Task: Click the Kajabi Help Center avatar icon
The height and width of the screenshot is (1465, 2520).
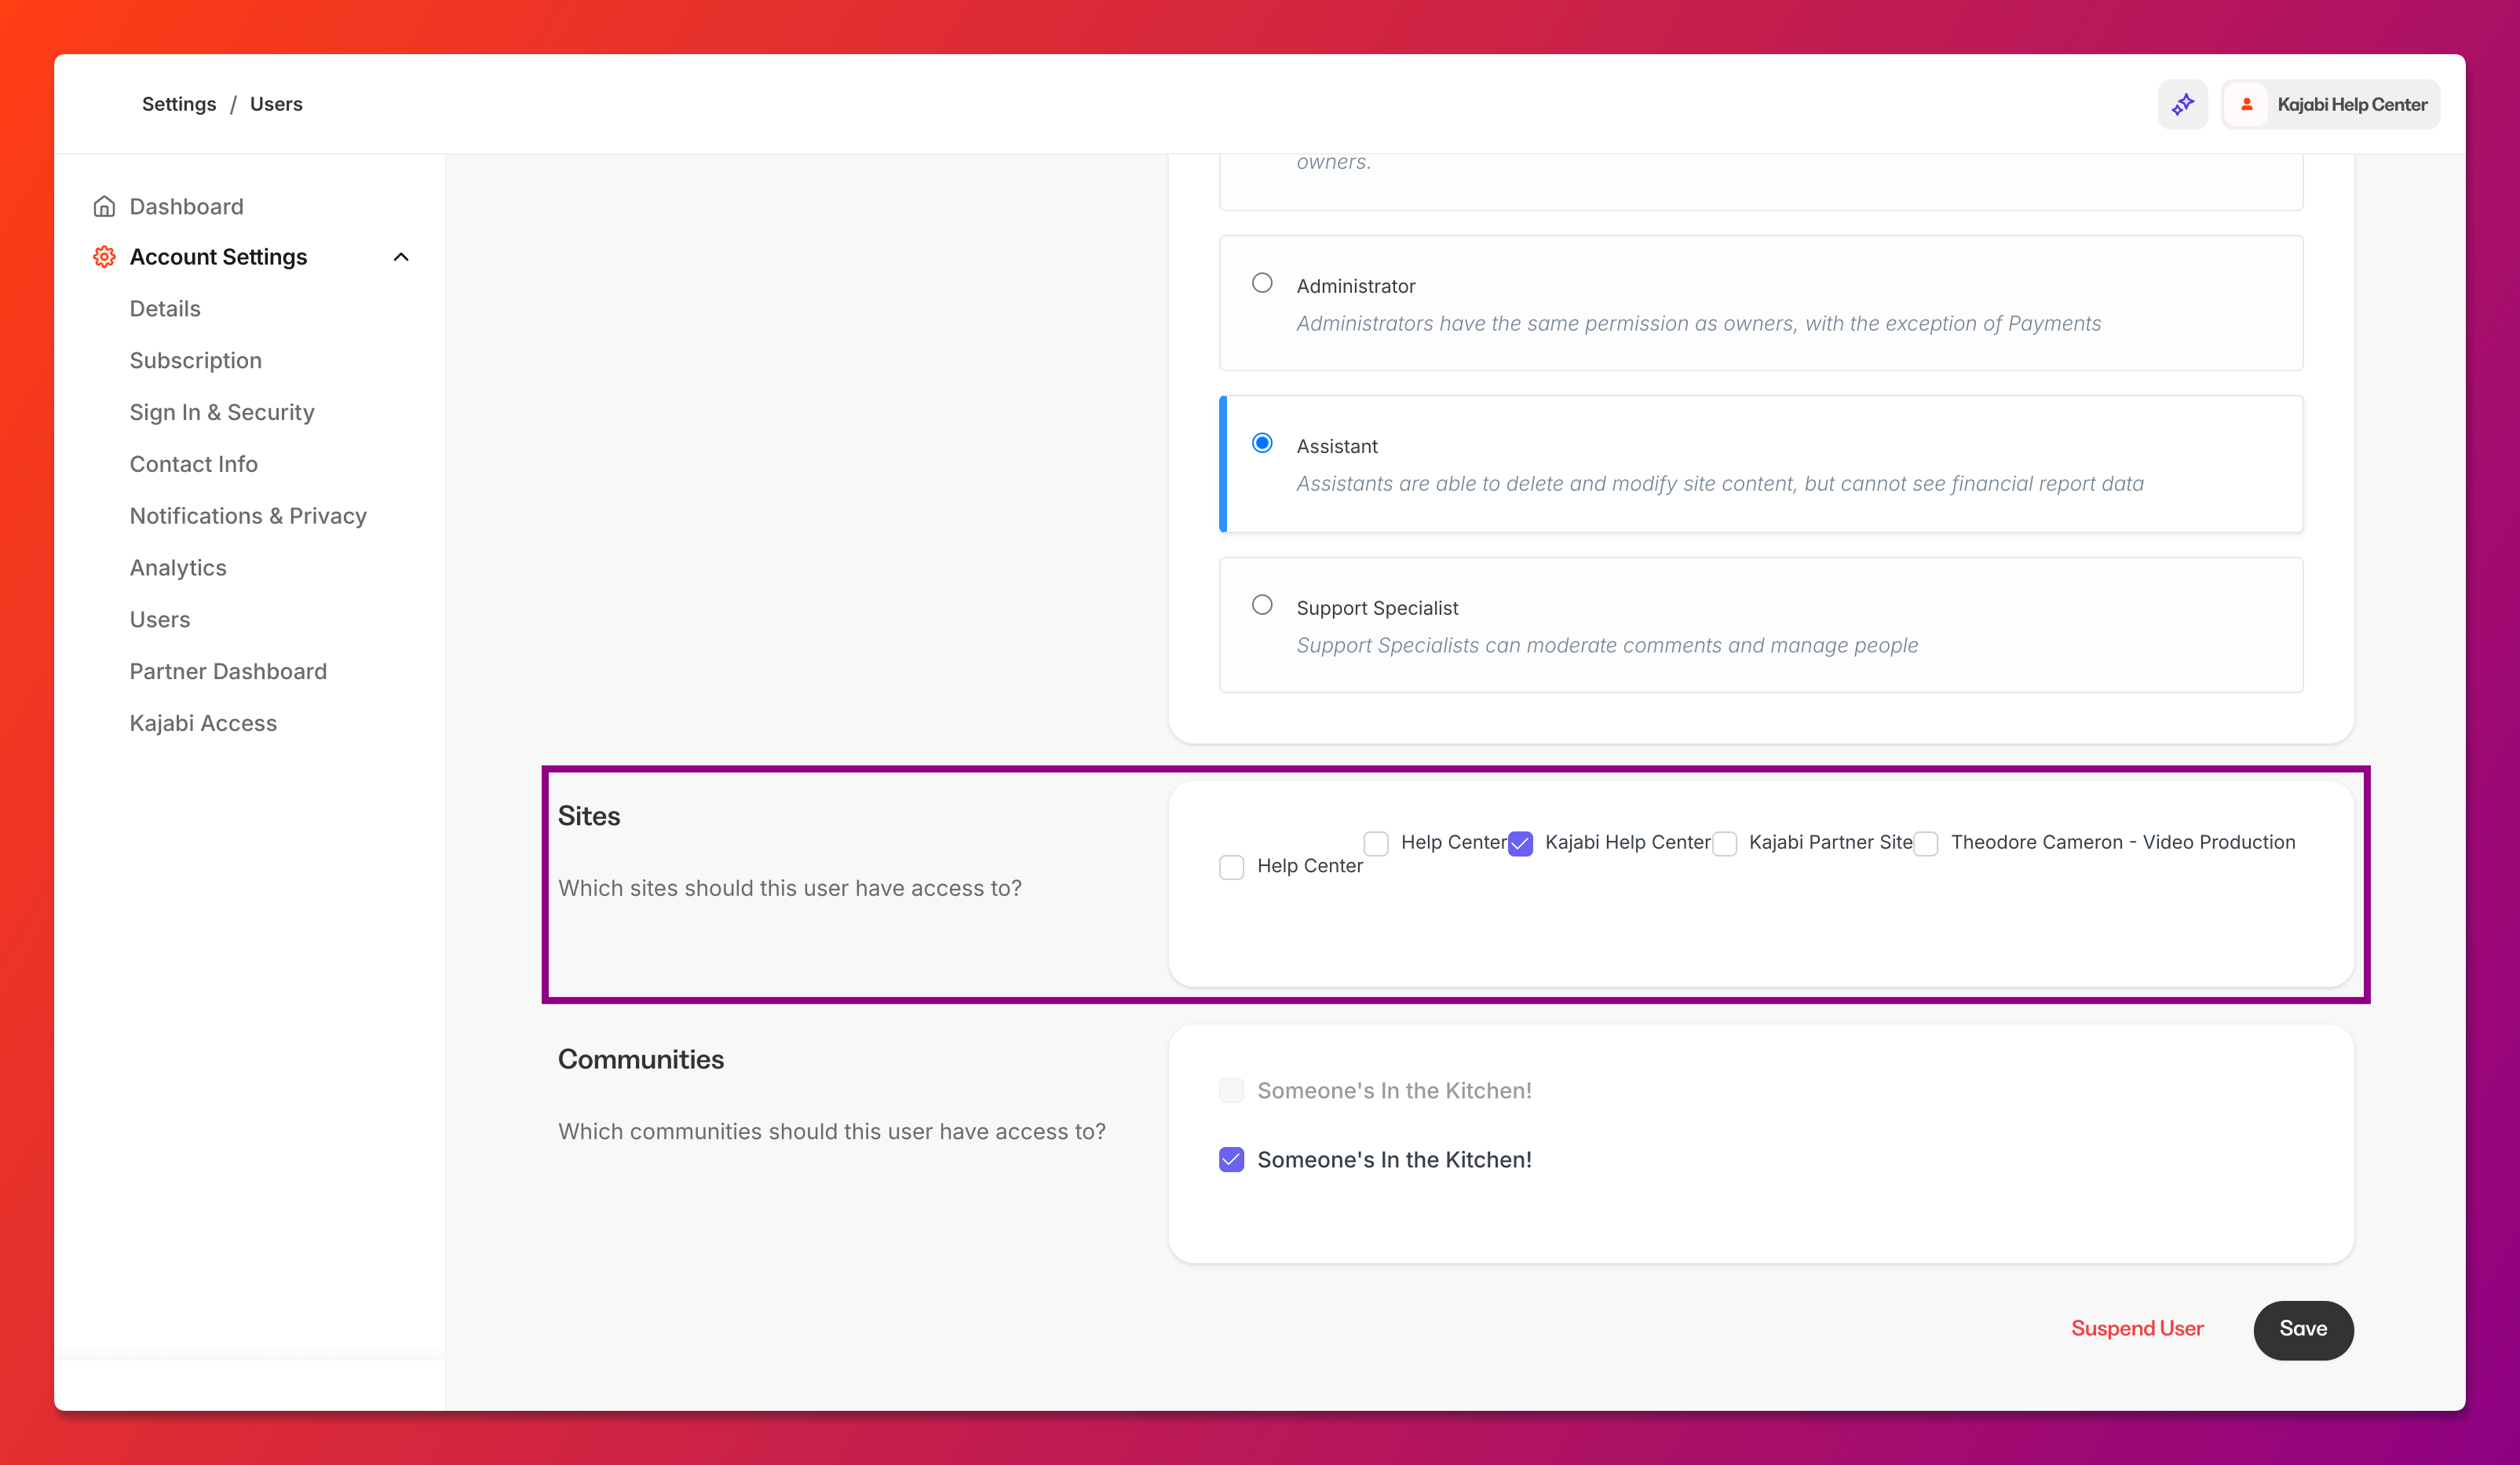Action: pyautogui.click(x=2246, y=104)
